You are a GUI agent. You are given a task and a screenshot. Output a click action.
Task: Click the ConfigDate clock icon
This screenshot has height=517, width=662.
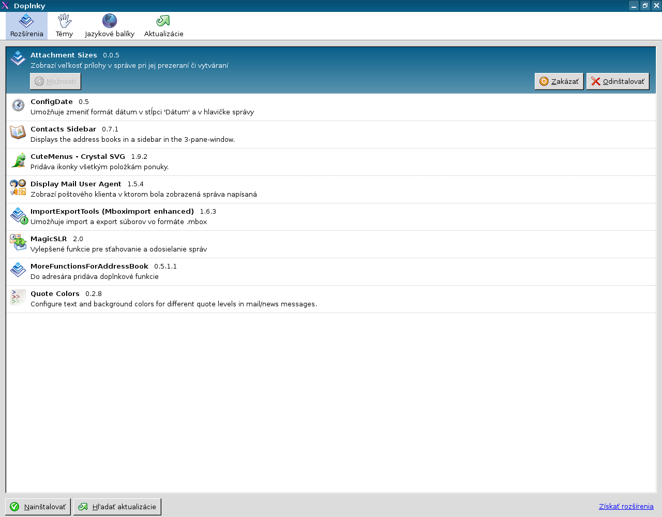click(x=18, y=105)
